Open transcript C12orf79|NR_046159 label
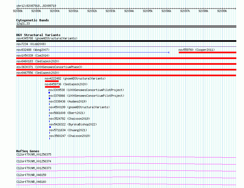 click(x=31, y=175)
